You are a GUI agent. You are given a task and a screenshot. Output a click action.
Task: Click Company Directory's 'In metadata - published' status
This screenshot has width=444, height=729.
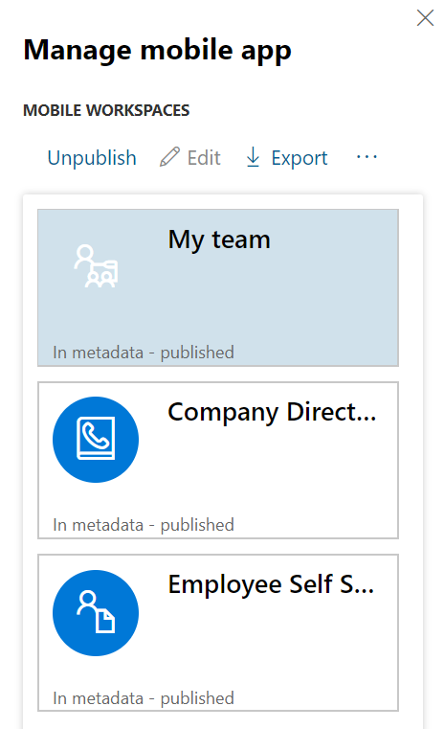coord(144,525)
